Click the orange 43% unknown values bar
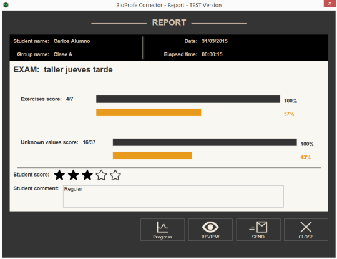The width and height of the screenshot is (337, 259). pyautogui.click(x=152, y=155)
